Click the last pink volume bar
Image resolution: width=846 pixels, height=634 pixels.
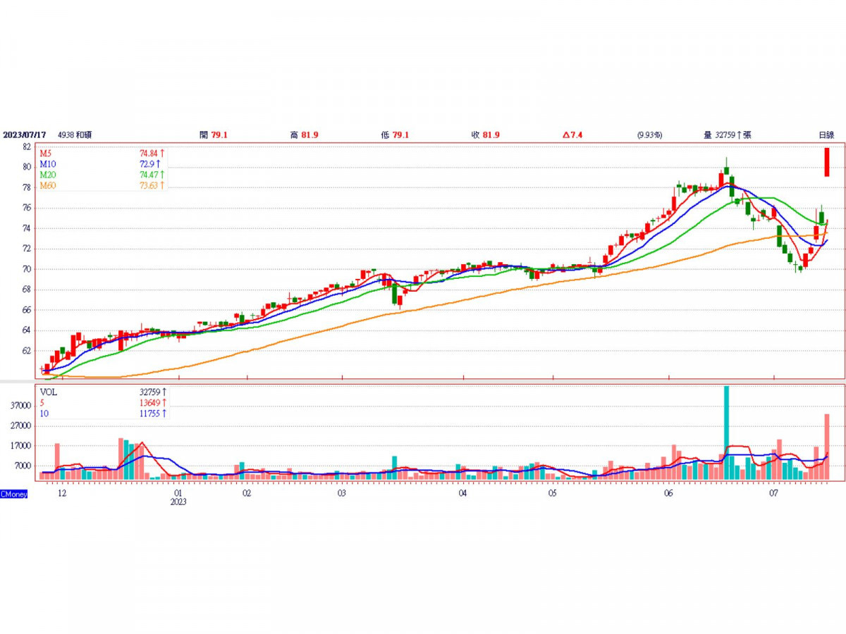(x=827, y=447)
